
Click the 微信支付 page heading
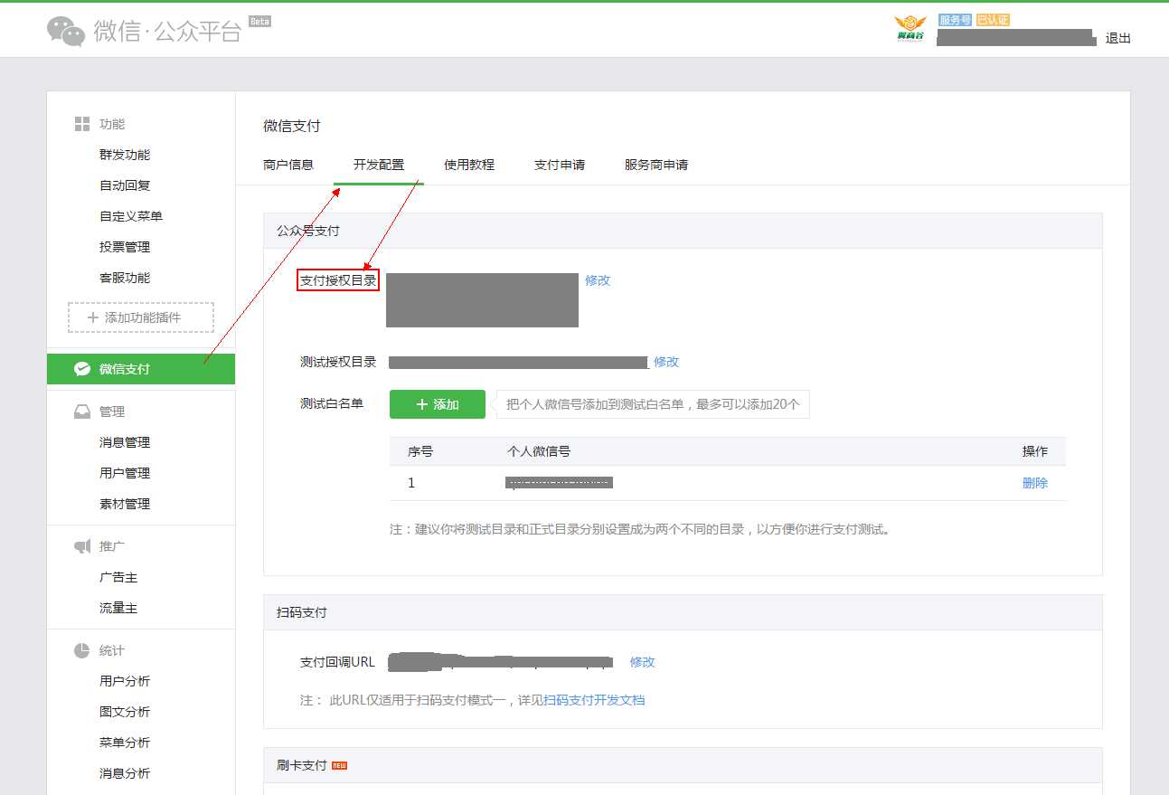click(292, 126)
